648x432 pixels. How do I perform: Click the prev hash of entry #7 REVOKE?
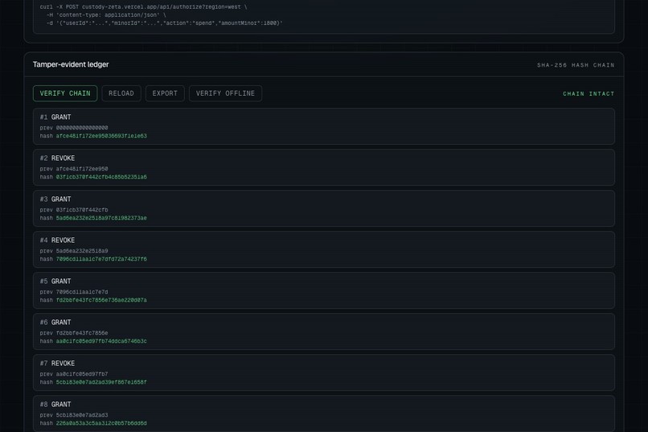pyautogui.click(x=82, y=374)
